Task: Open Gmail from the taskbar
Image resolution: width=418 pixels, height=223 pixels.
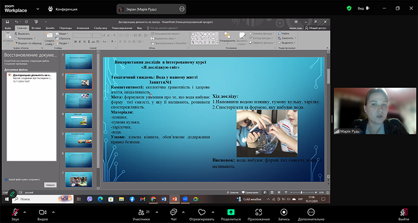Action: click(143, 199)
